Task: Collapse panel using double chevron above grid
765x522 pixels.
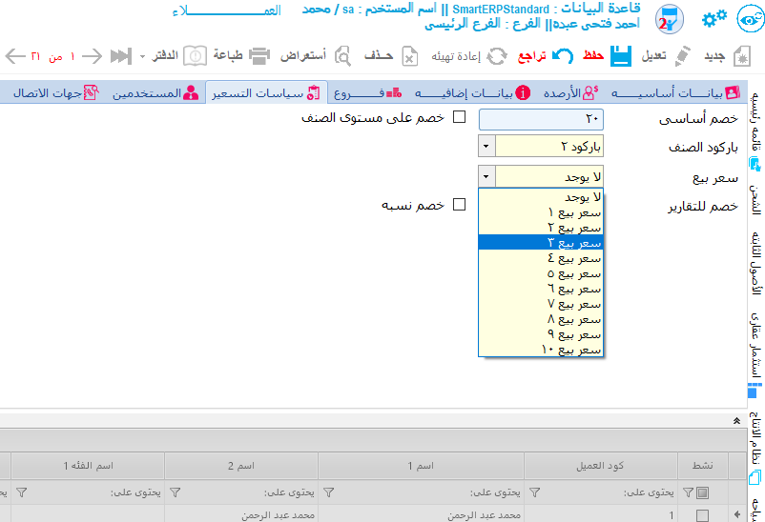Action: (x=735, y=420)
